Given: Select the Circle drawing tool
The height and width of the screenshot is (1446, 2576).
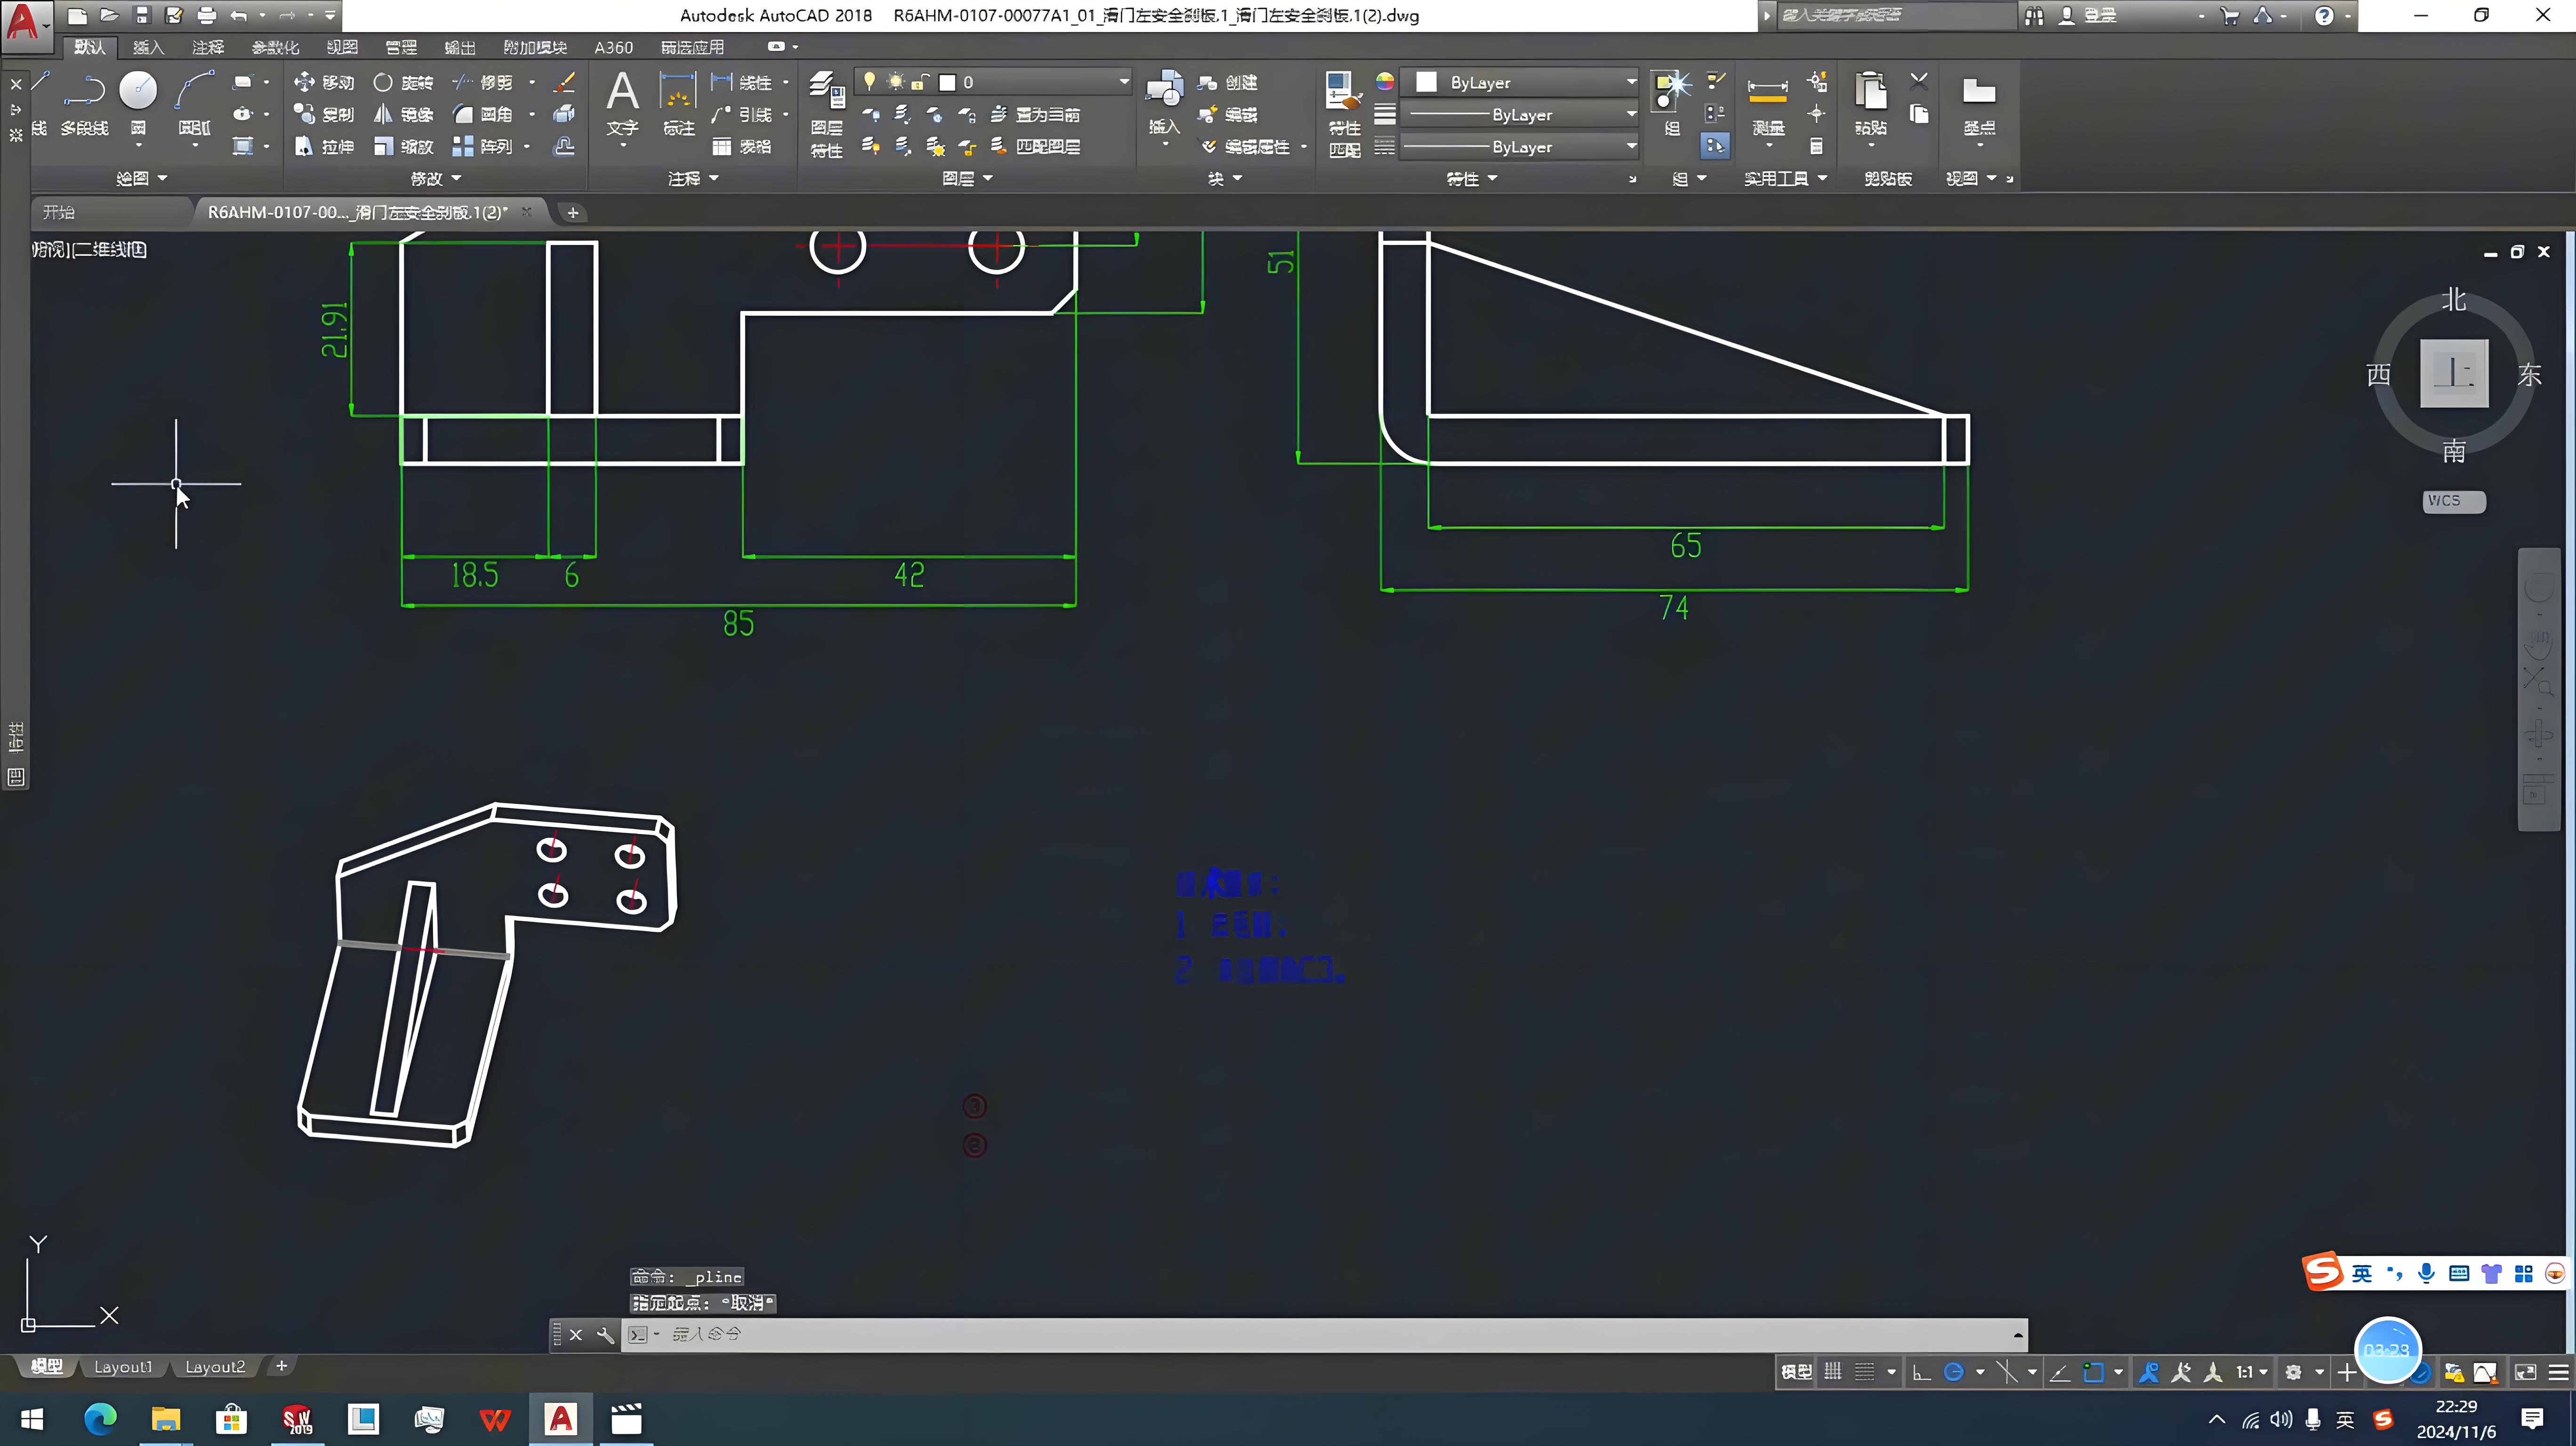Looking at the screenshot, I should pyautogui.click(x=138, y=102).
